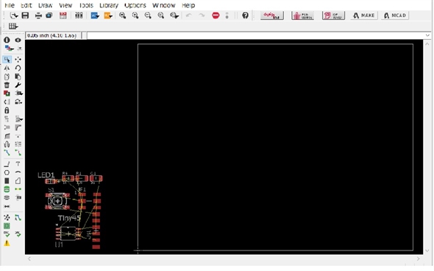This screenshot has height=271, width=434.
Task: Open the command line history dropdown arrow
Action: [x=427, y=35]
